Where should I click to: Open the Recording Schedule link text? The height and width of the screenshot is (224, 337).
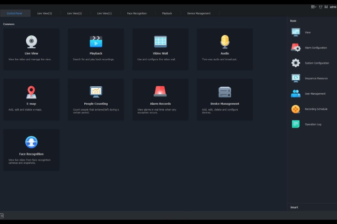pos(316,109)
